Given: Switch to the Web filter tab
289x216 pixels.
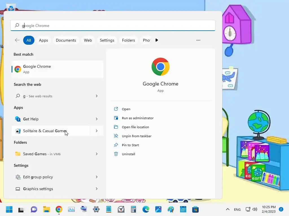Looking at the screenshot, I should coord(88,40).
